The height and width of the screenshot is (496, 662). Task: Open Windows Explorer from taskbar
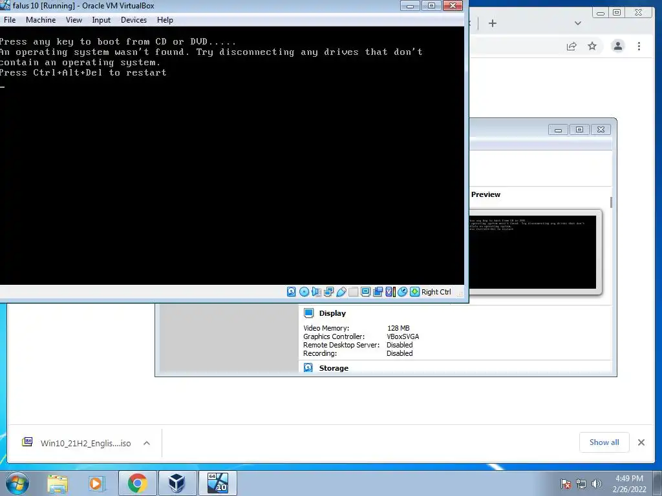pyautogui.click(x=58, y=483)
